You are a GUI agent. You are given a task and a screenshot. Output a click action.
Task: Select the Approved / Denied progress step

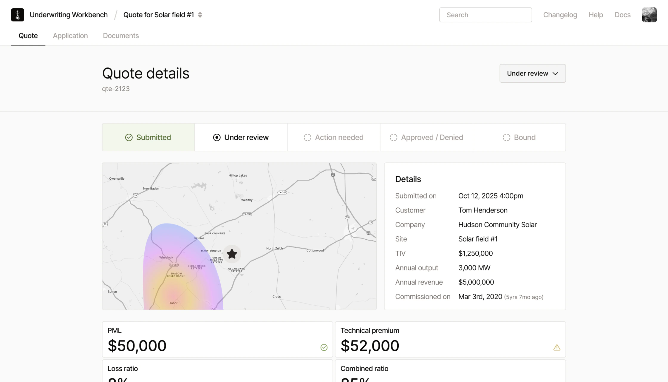tap(426, 137)
